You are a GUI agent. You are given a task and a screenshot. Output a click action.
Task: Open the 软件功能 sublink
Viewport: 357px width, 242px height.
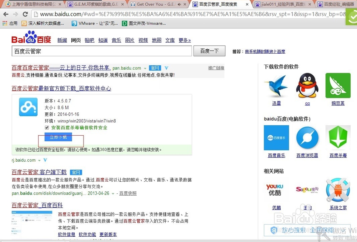click(87, 234)
